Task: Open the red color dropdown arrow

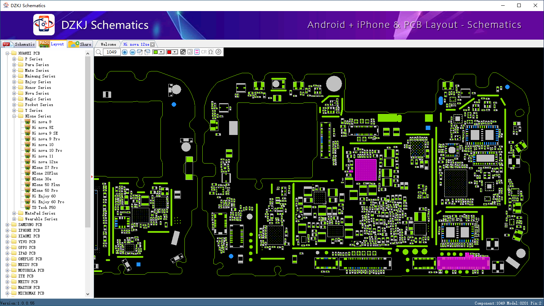Action: [175, 52]
